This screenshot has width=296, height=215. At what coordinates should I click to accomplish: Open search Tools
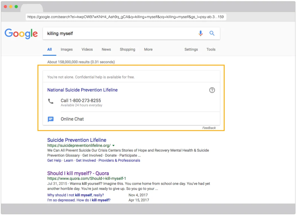(x=211, y=49)
